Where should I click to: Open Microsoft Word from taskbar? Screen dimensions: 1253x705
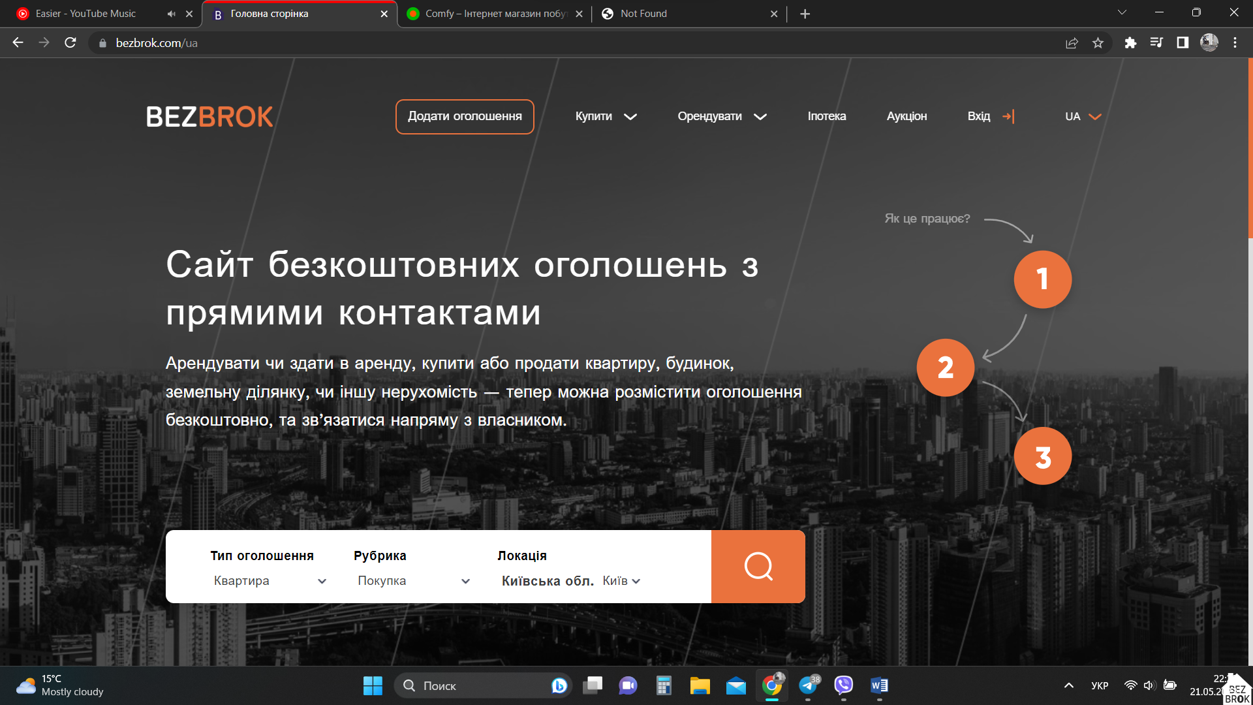[x=880, y=685]
